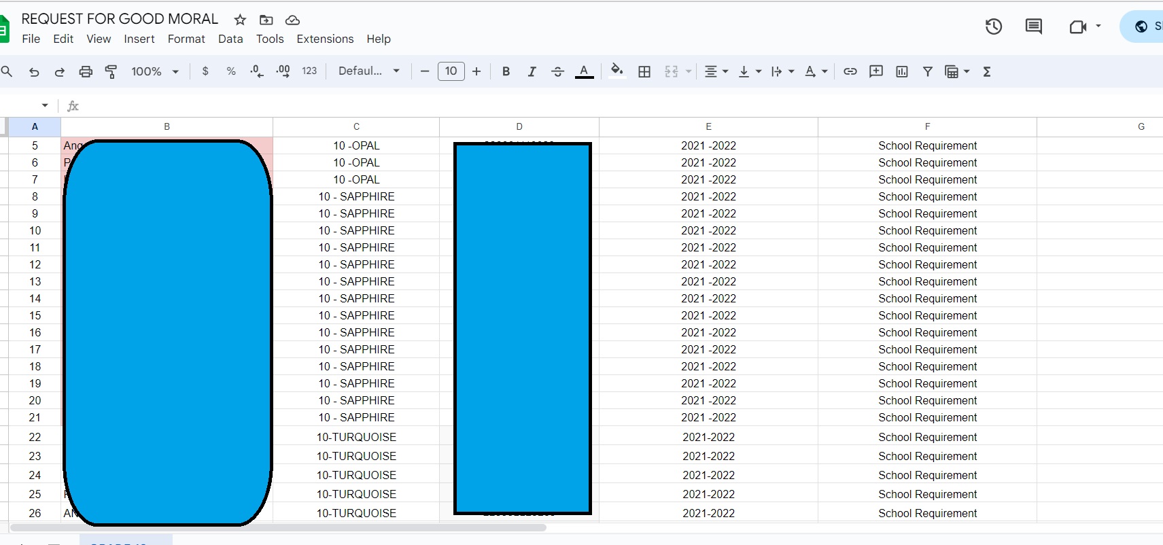
Task: Insert a comment from toolbar
Action: 876,71
